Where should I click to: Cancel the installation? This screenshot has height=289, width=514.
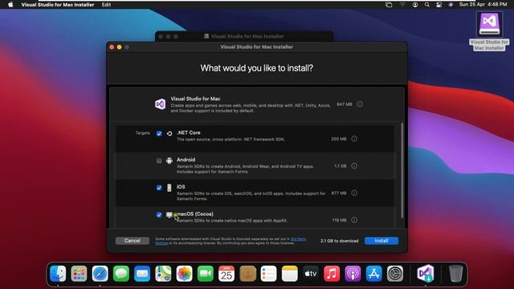click(132, 241)
